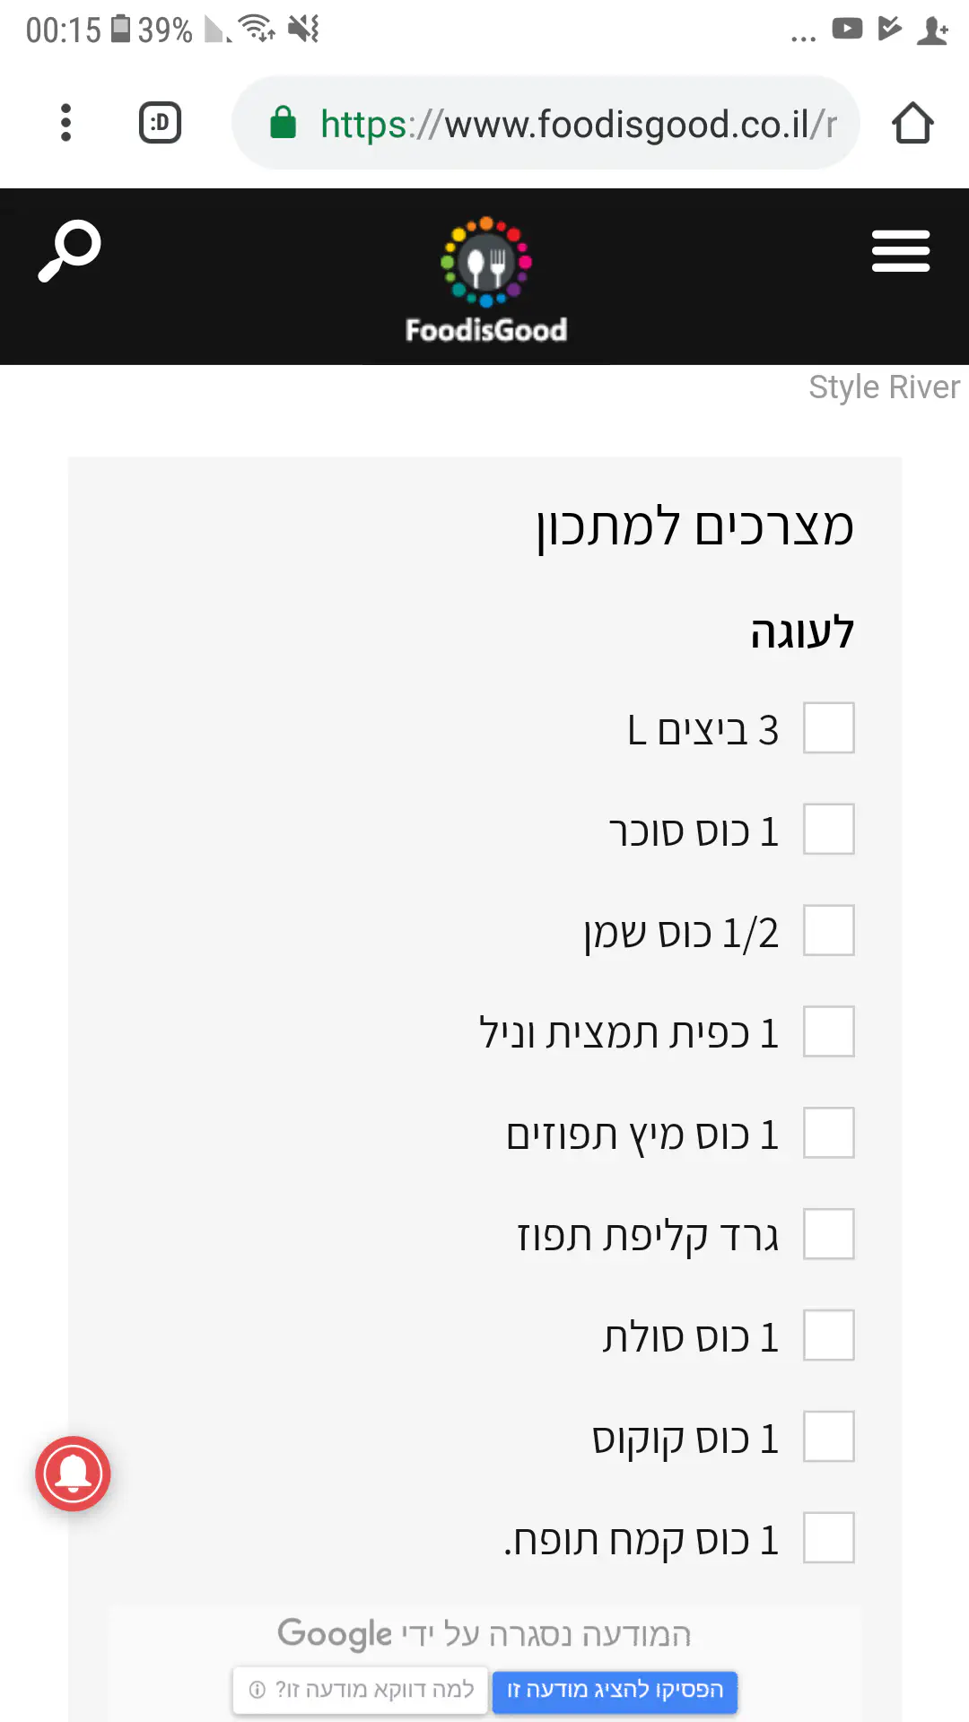Image resolution: width=969 pixels, height=1722 pixels.
Task: Tap the FoodisGood logo
Action: tap(485, 280)
